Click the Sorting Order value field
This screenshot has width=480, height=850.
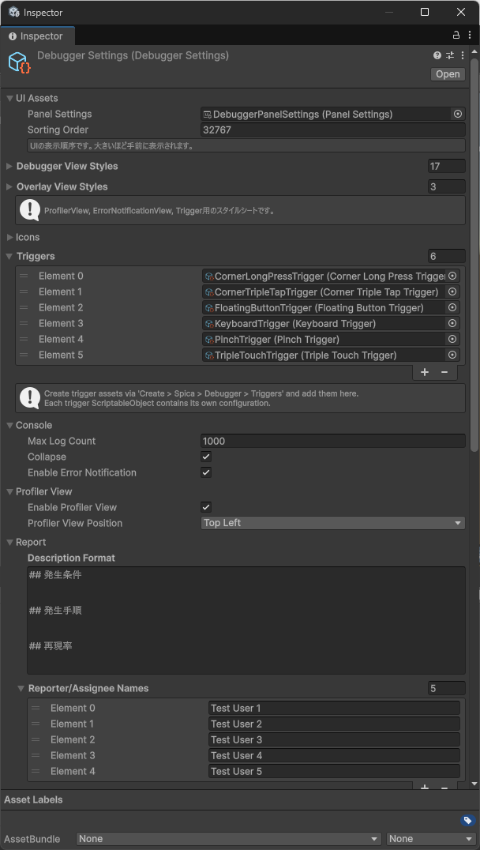(332, 130)
